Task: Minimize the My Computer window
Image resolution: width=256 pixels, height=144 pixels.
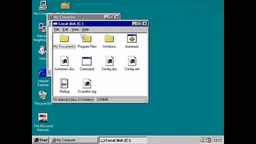Action: 106,17
